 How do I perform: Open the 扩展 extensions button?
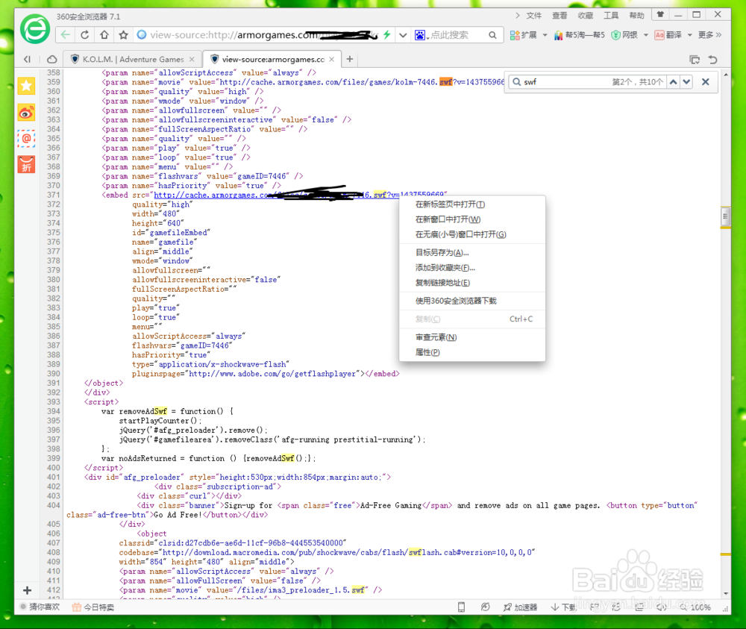(524, 35)
